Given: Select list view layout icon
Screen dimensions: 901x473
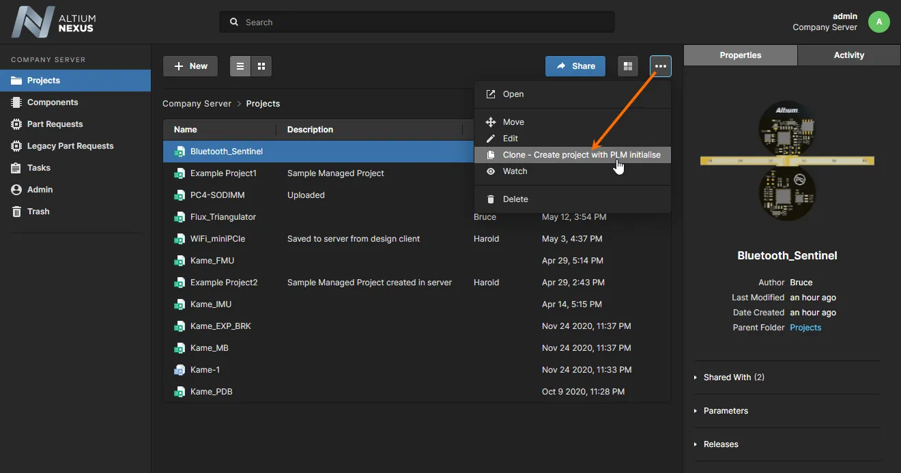Looking at the screenshot, I should (240, 66).
